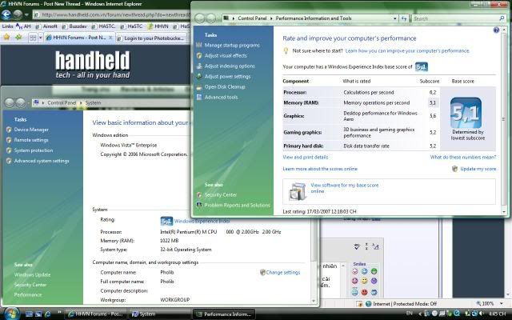Click the Favorites Center star icon

tap(6, 38)
